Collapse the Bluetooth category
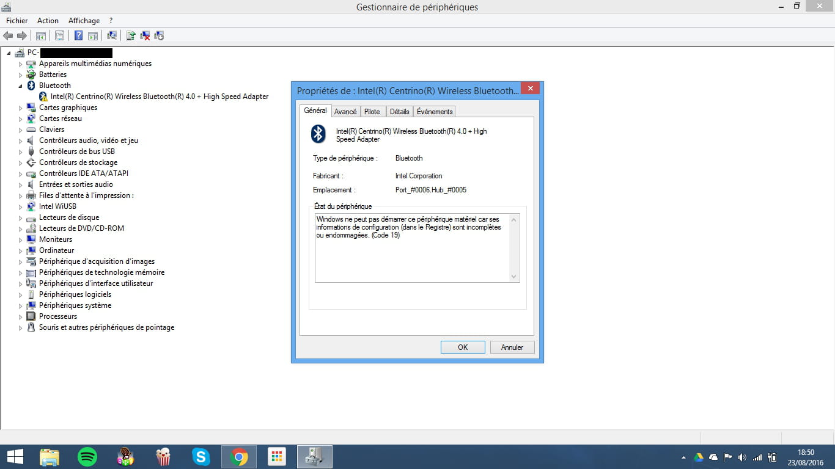Viewport: 835px width, 469px height. pos(20,86)
